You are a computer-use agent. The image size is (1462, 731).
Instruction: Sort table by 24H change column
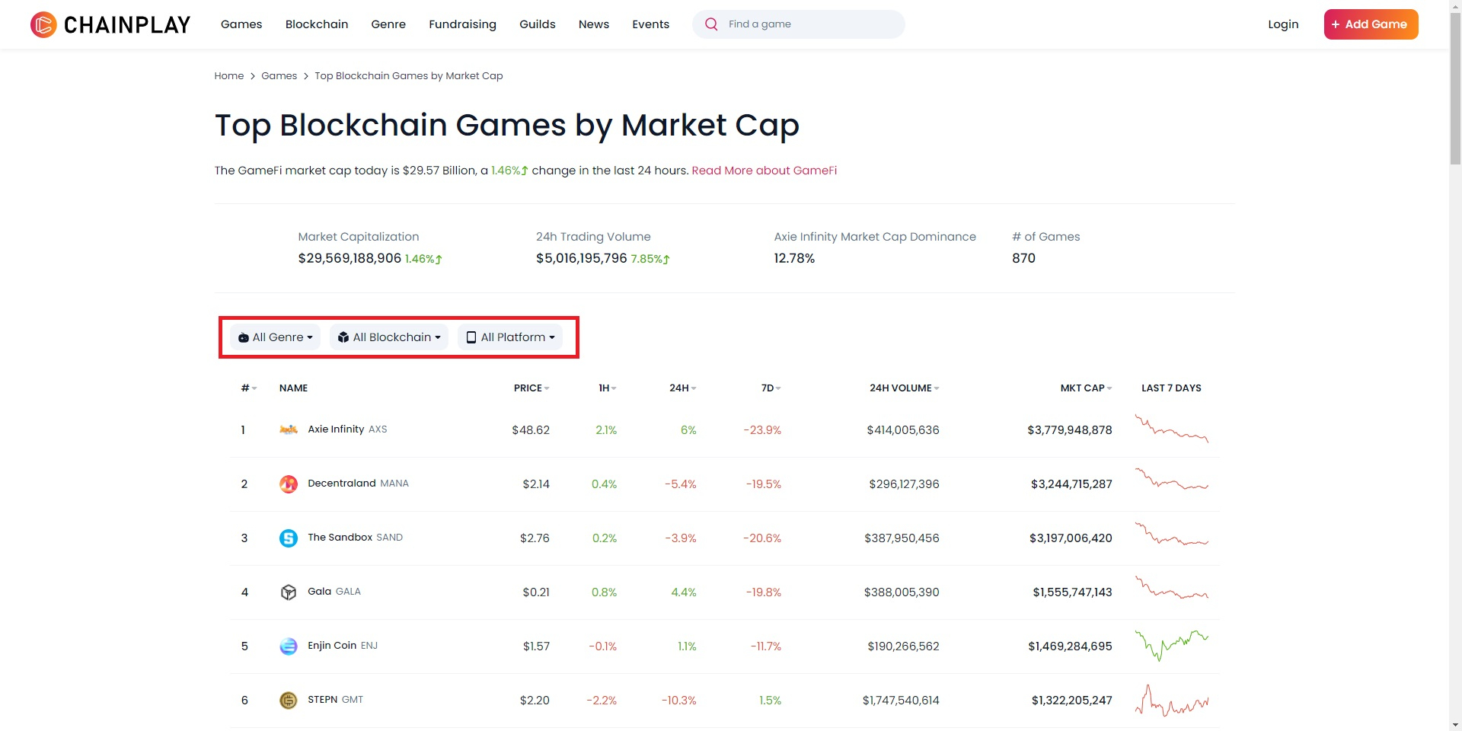click(x=683, y=388)
